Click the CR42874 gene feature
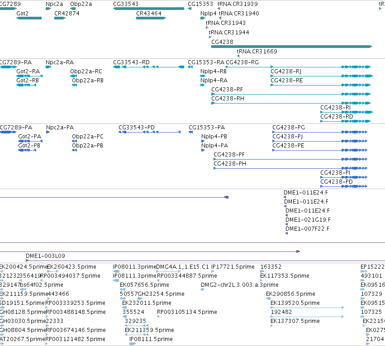Viewport: 385px width, 346px height. point(60,18)
